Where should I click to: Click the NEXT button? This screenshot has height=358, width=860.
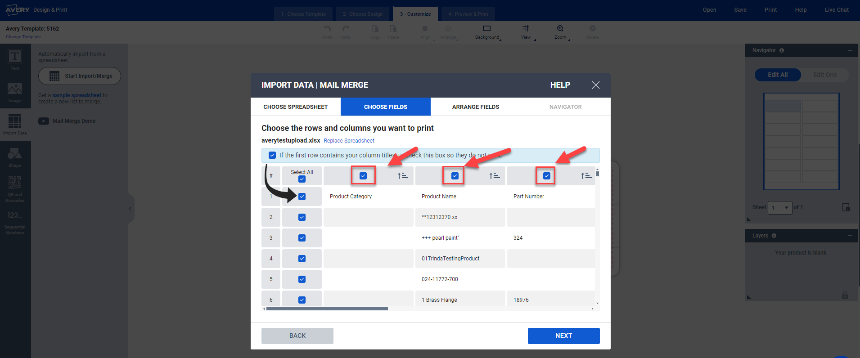(564, 336)
